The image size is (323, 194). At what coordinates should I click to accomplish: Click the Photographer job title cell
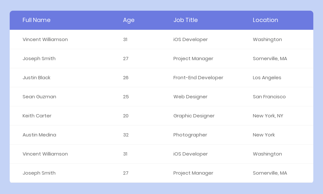(x=190, y=135)
